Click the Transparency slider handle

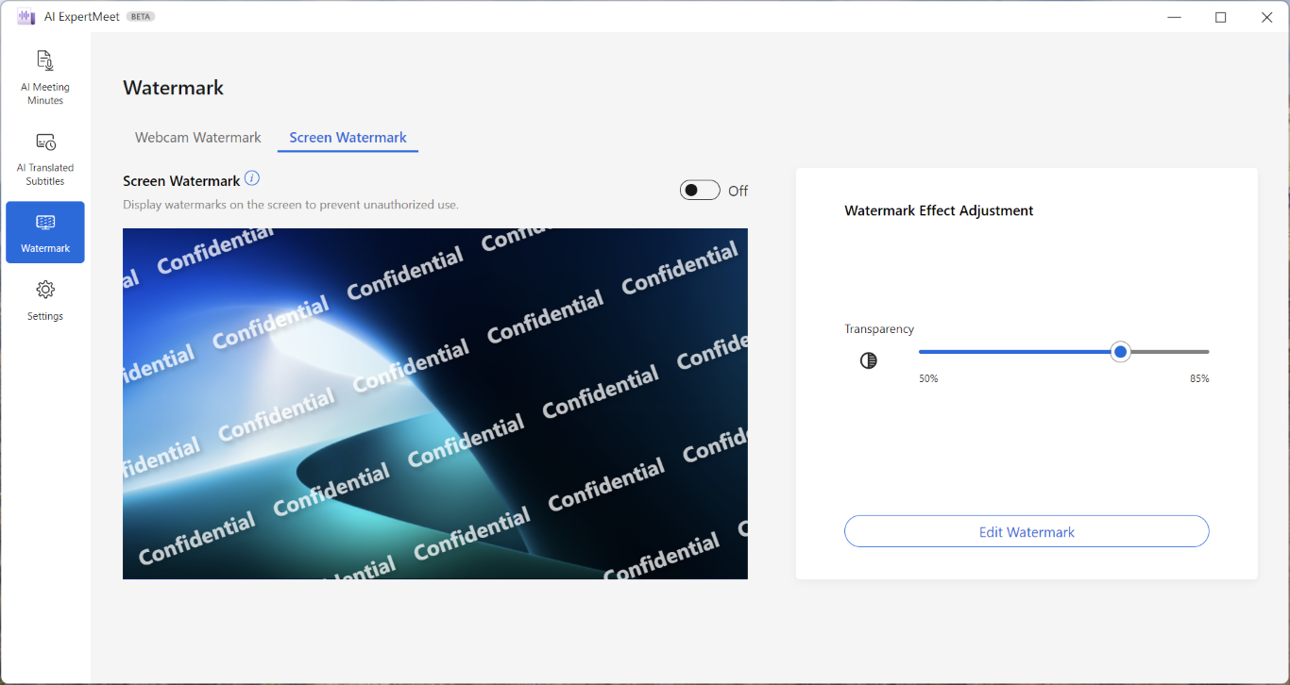coord(1120,352)
